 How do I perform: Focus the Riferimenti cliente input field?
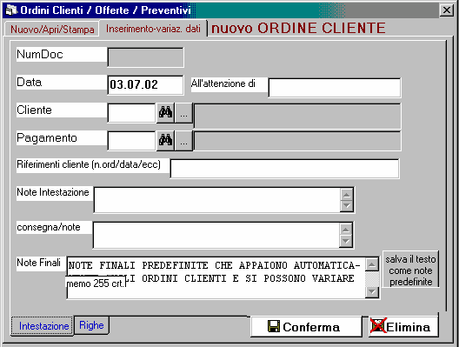(284, 169)
